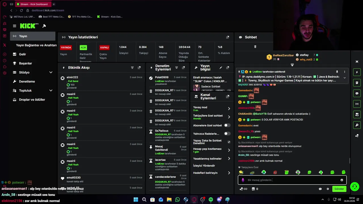Click İzleyici Yönlendir option
The height and width of the screenshot is (204, 363).
pos(204,166)
